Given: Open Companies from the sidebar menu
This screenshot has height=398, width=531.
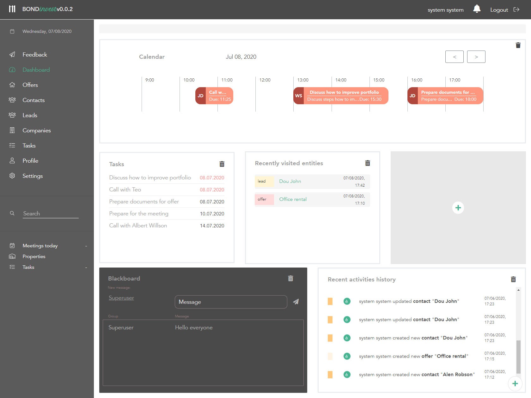Looking at the screenshot, I should (36, 130).
